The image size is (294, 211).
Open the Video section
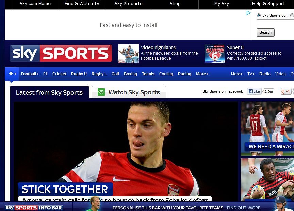[x=280, y=74]
